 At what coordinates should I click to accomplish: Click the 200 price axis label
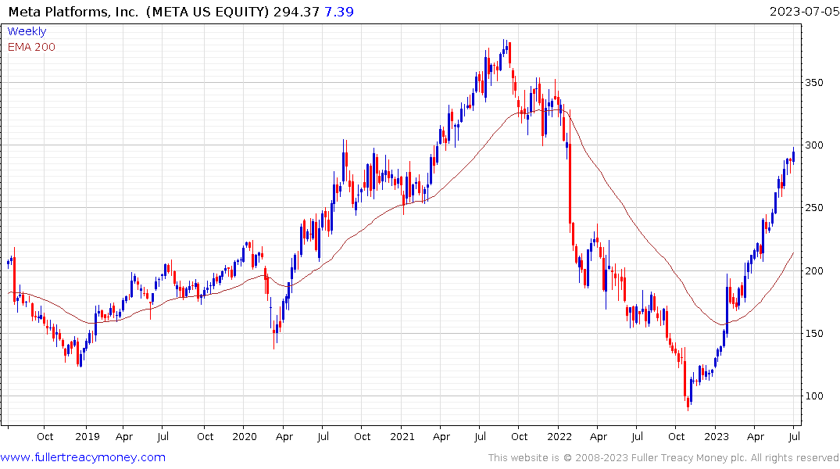pyautogui.click(x=814, y=270)
